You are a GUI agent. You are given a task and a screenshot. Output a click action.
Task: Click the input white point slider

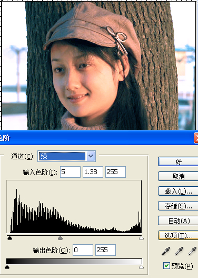coord(141,238)
